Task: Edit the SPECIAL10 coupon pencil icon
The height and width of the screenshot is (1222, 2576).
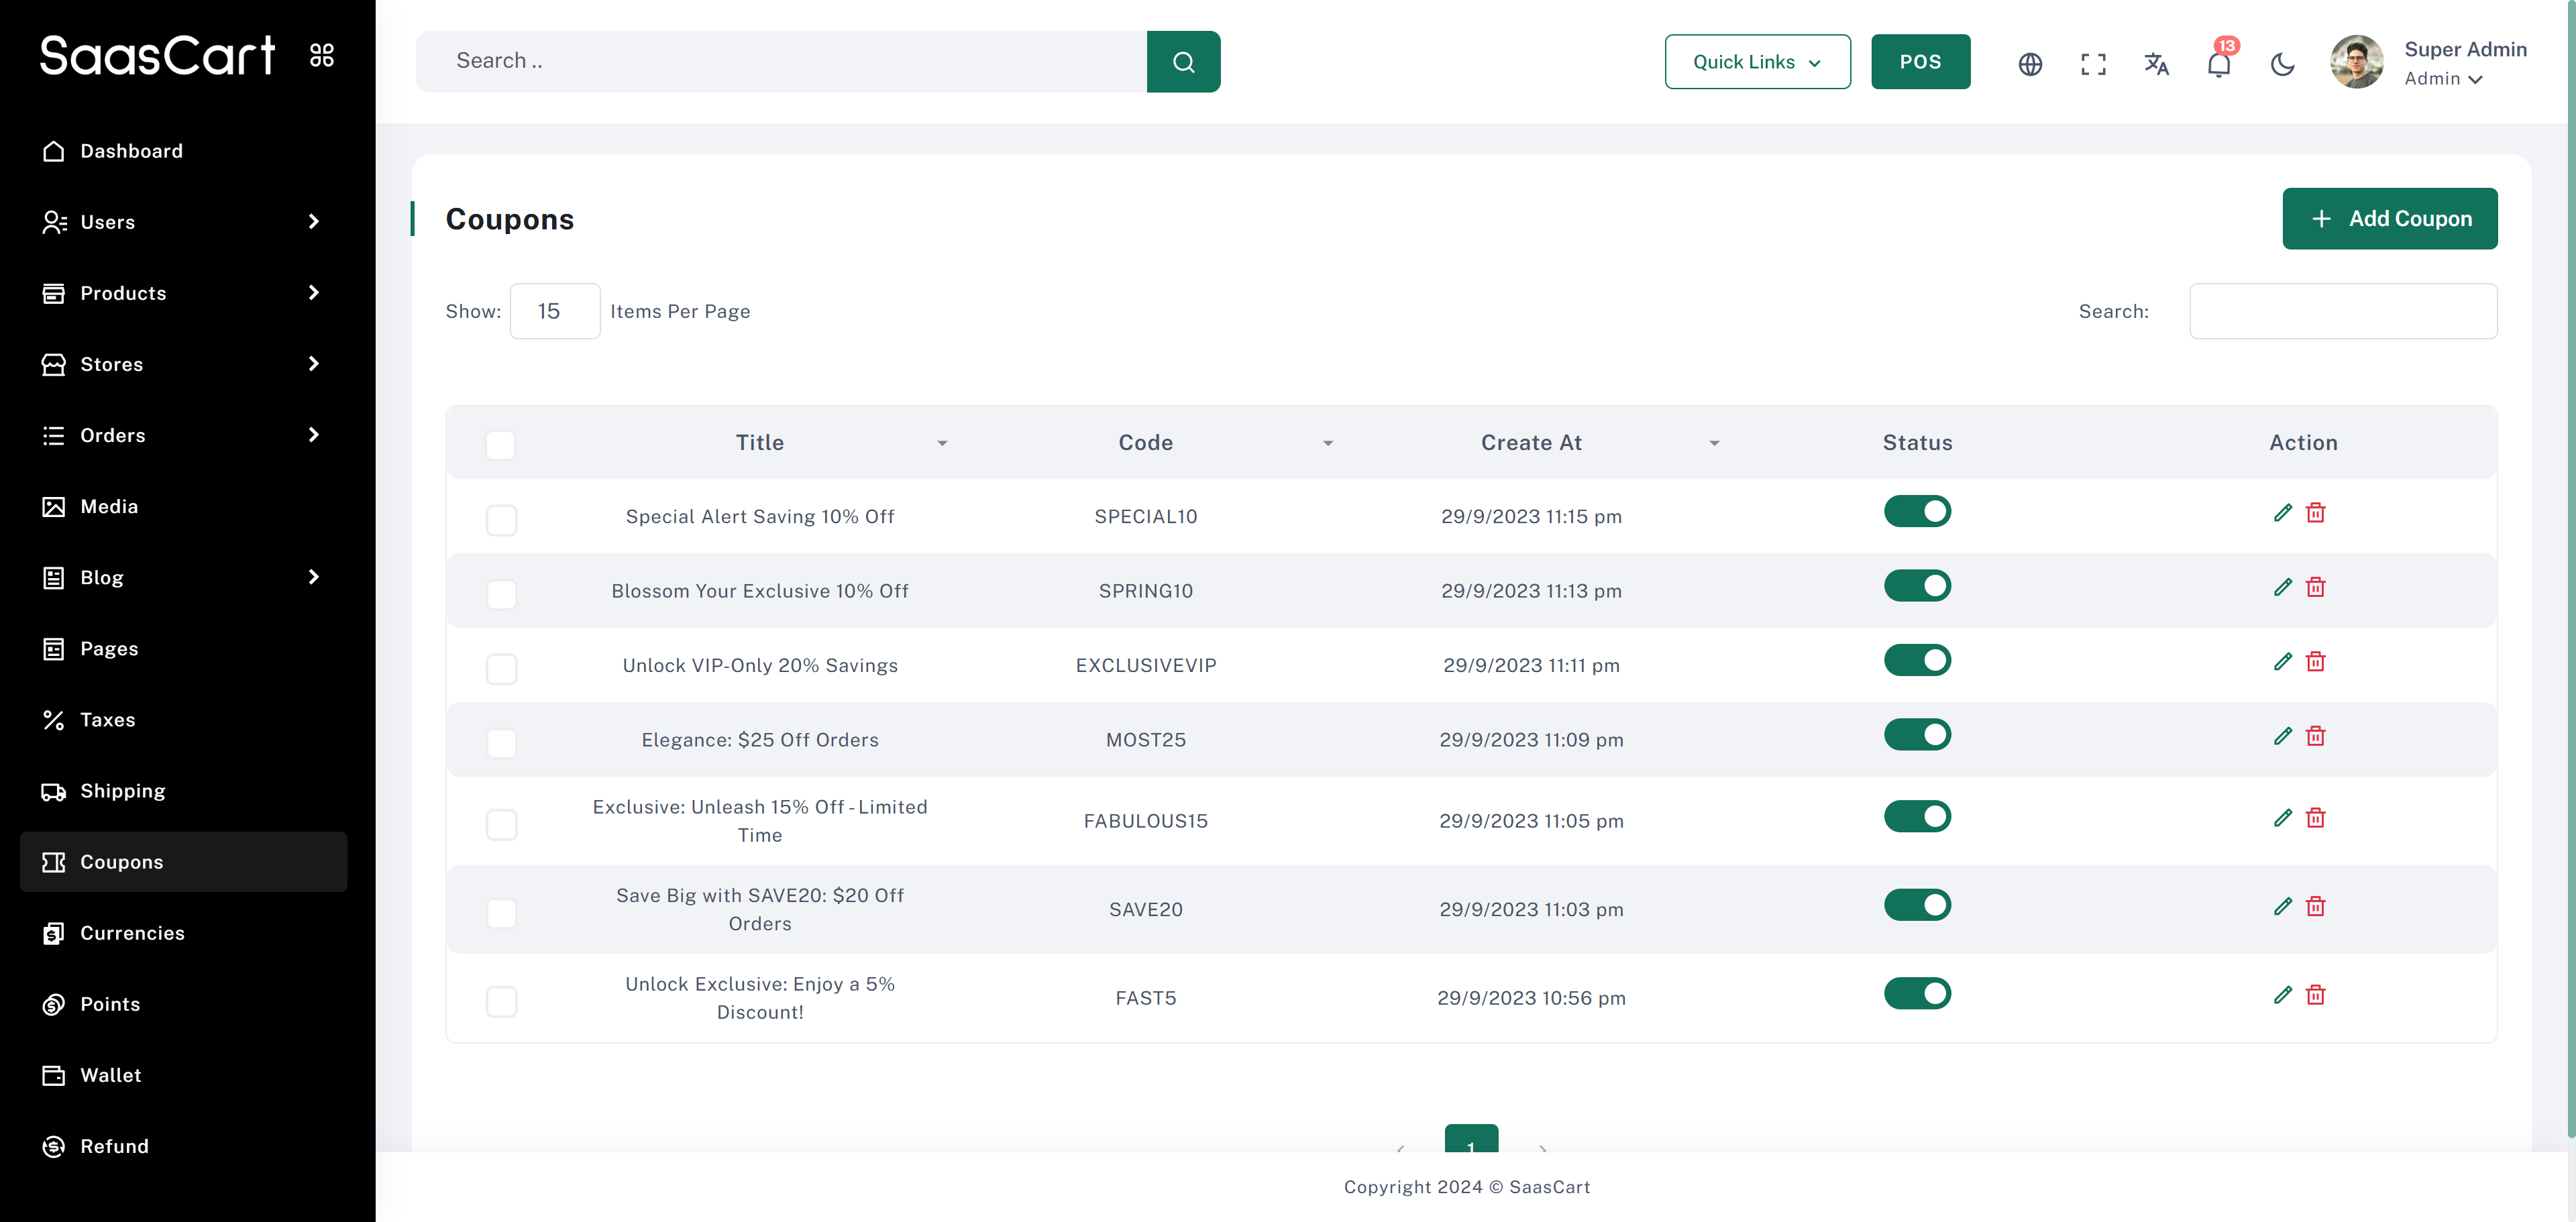Action: (x=2282, y=513)
